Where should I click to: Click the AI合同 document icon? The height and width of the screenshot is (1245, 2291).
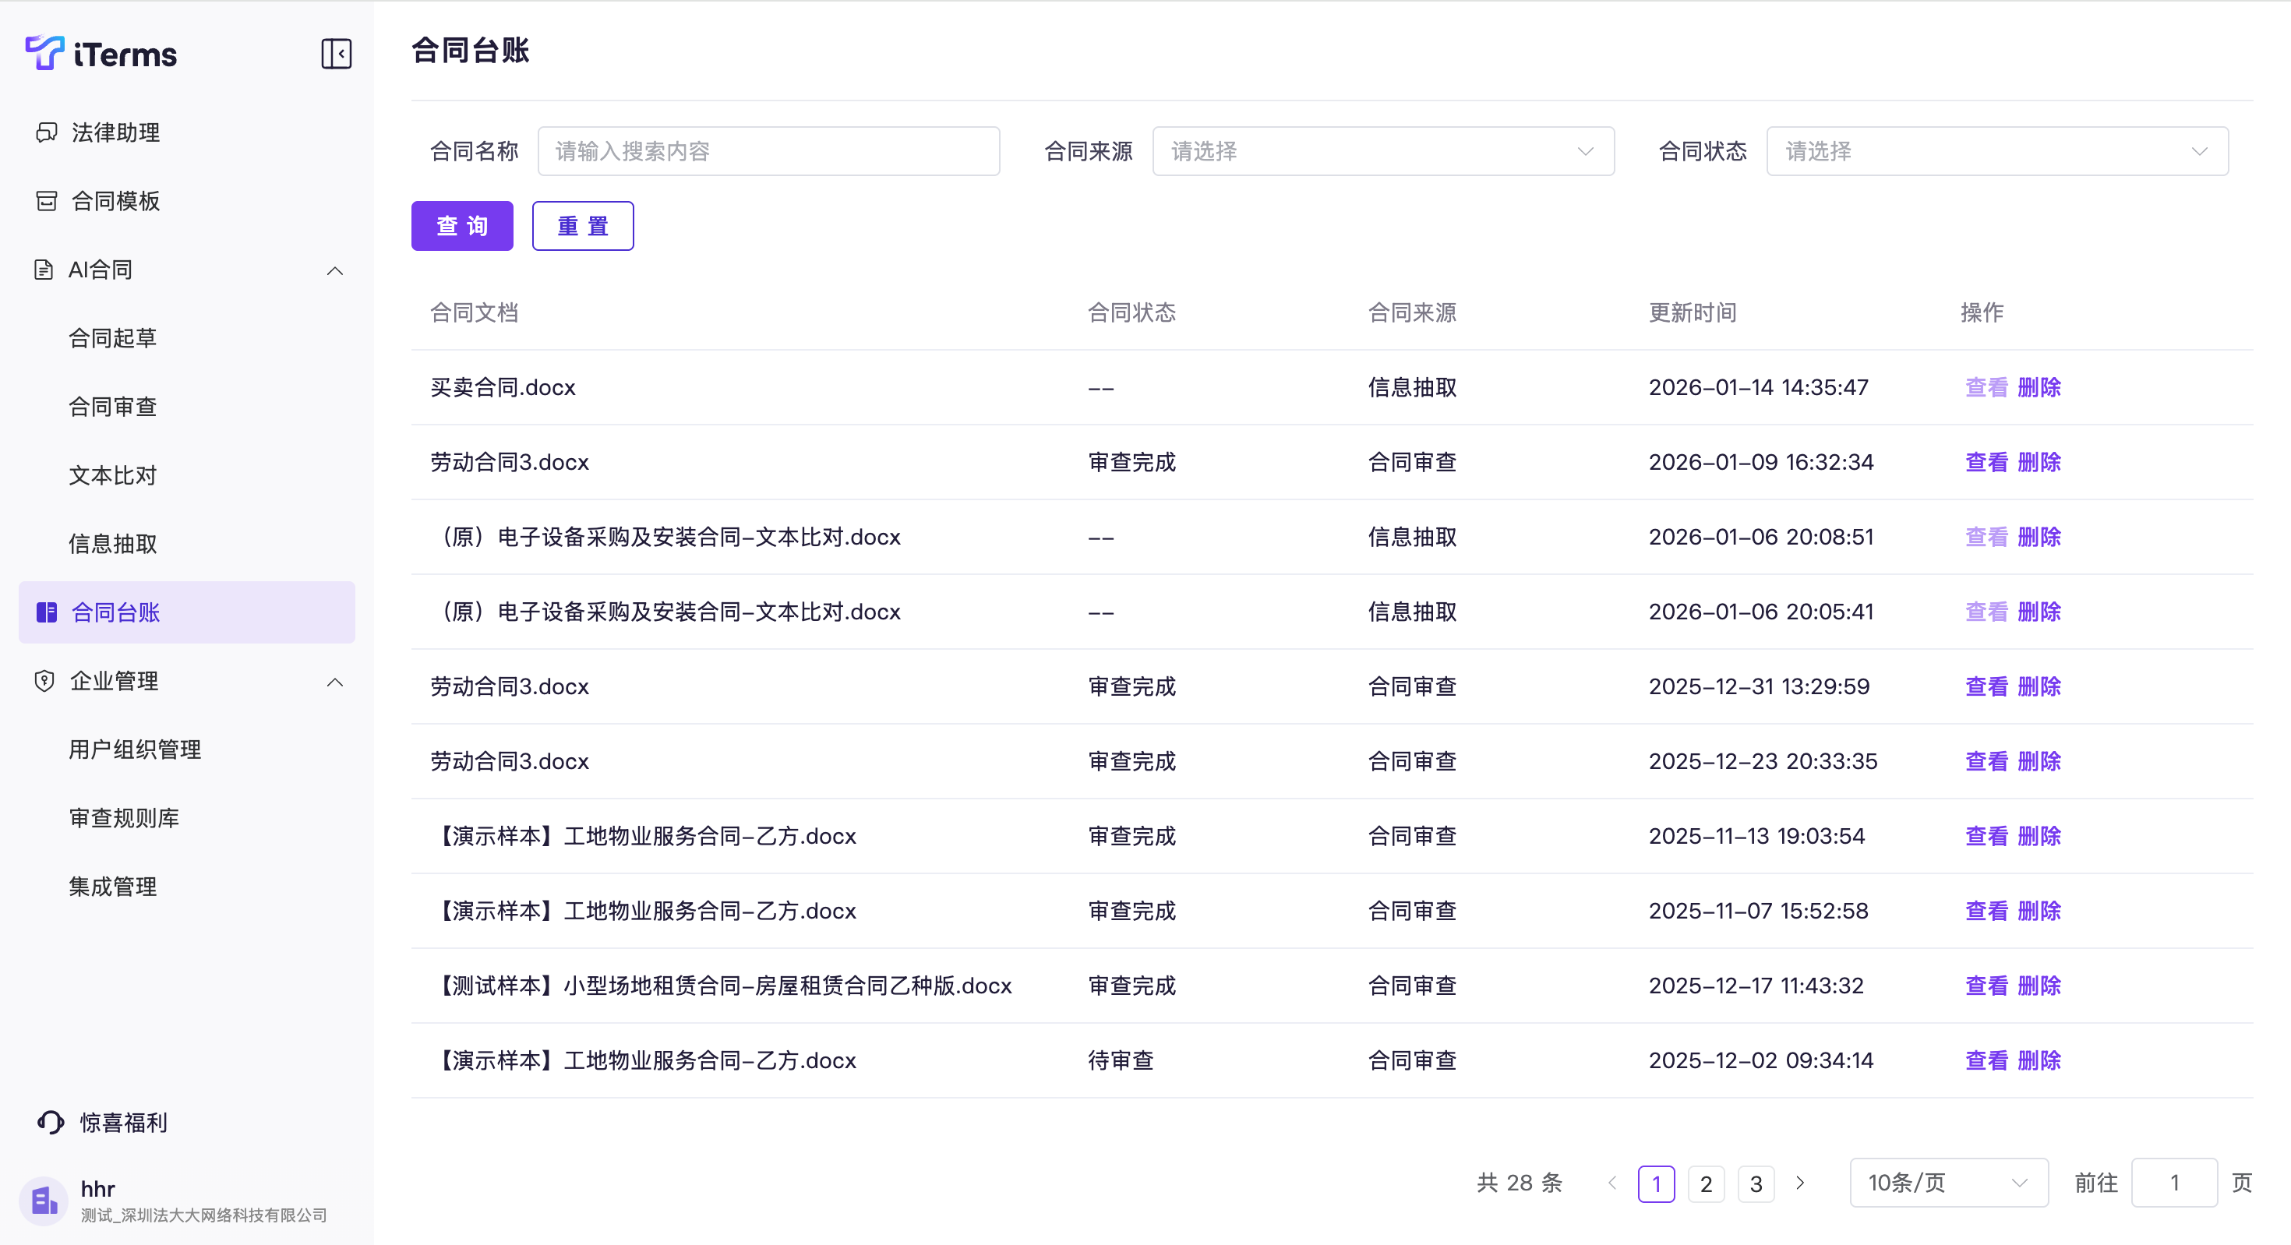coord(44,270)
